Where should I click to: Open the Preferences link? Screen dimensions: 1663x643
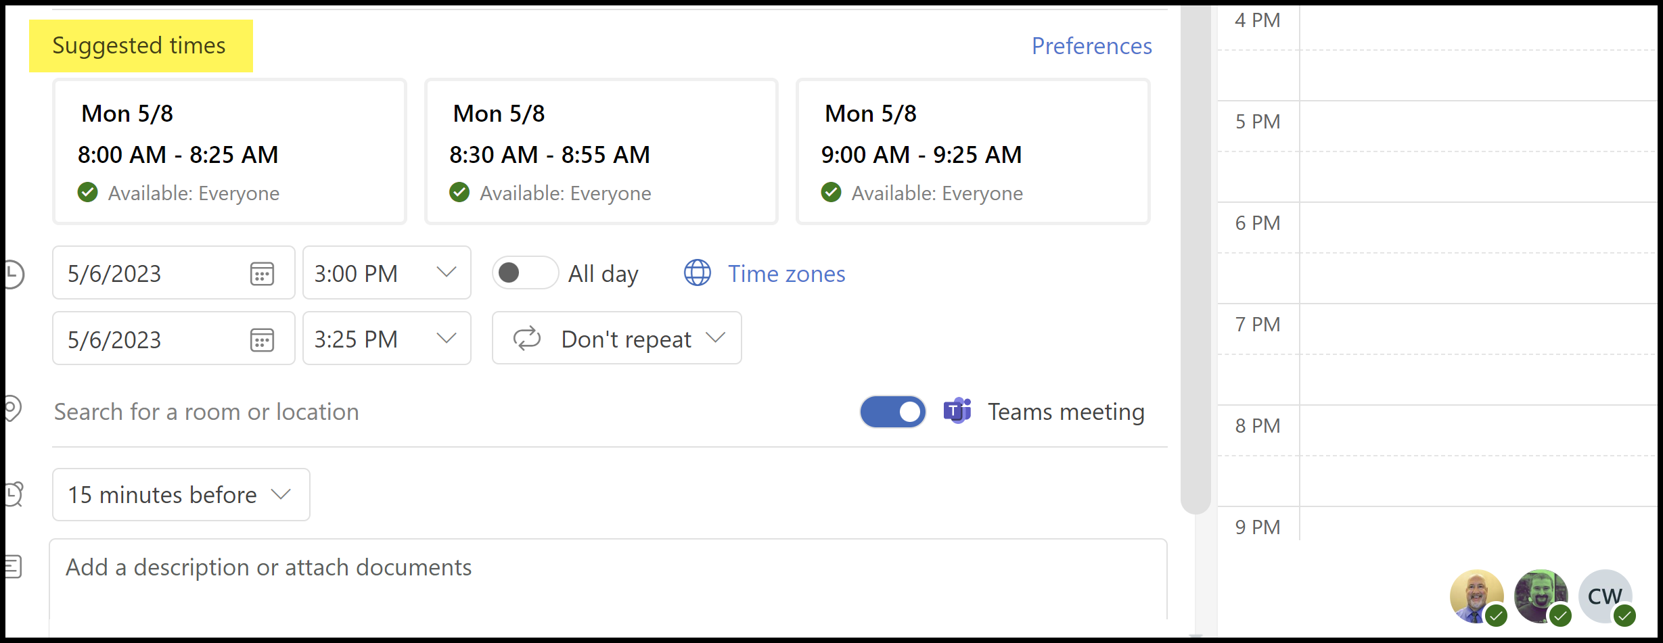[x=1091, y=45]
